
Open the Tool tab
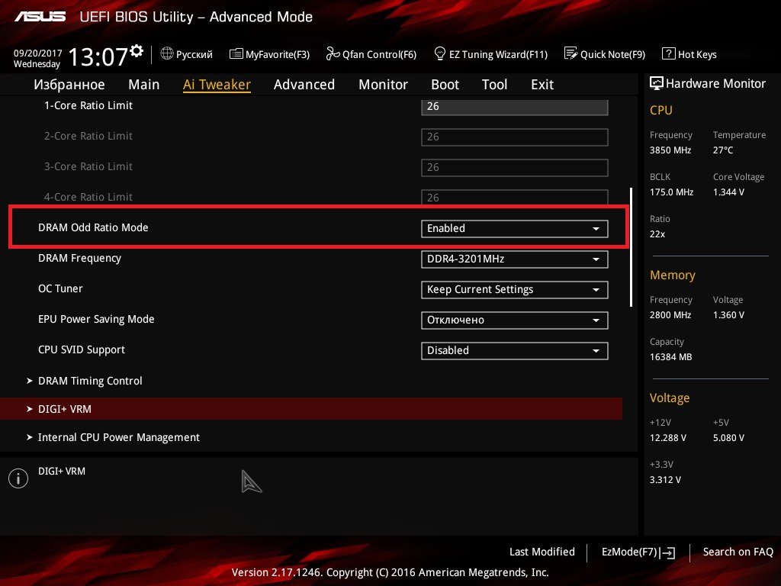point(494,85)
